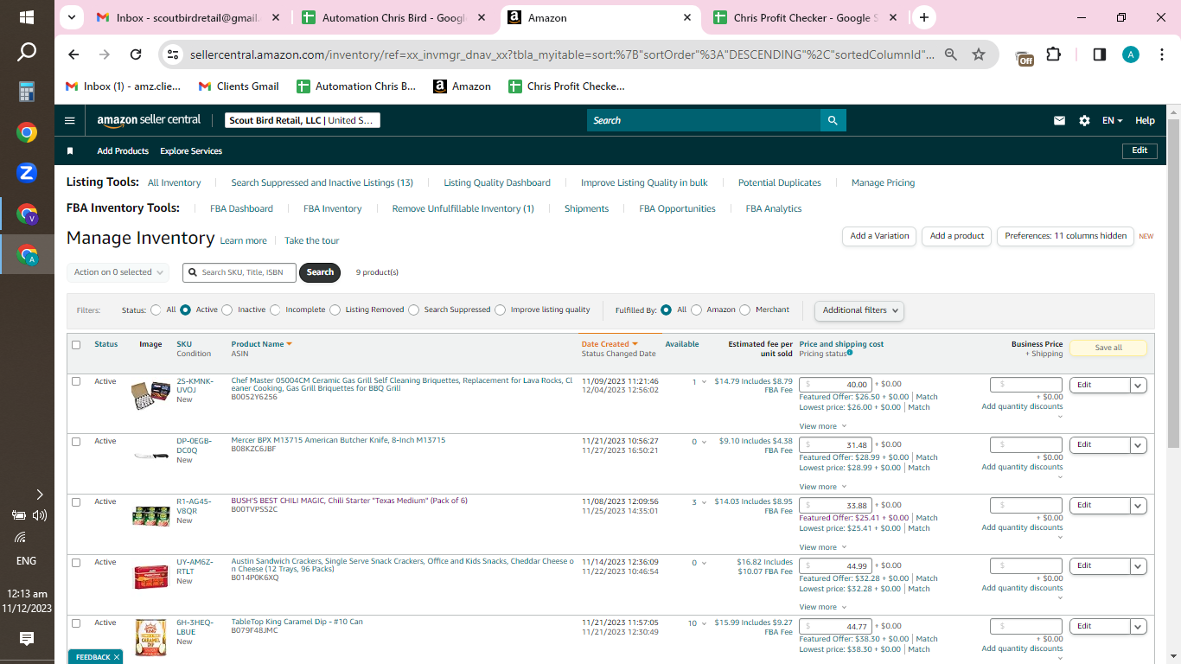Open the Edit dropdown arrow for Mercer knife row

1139,445
